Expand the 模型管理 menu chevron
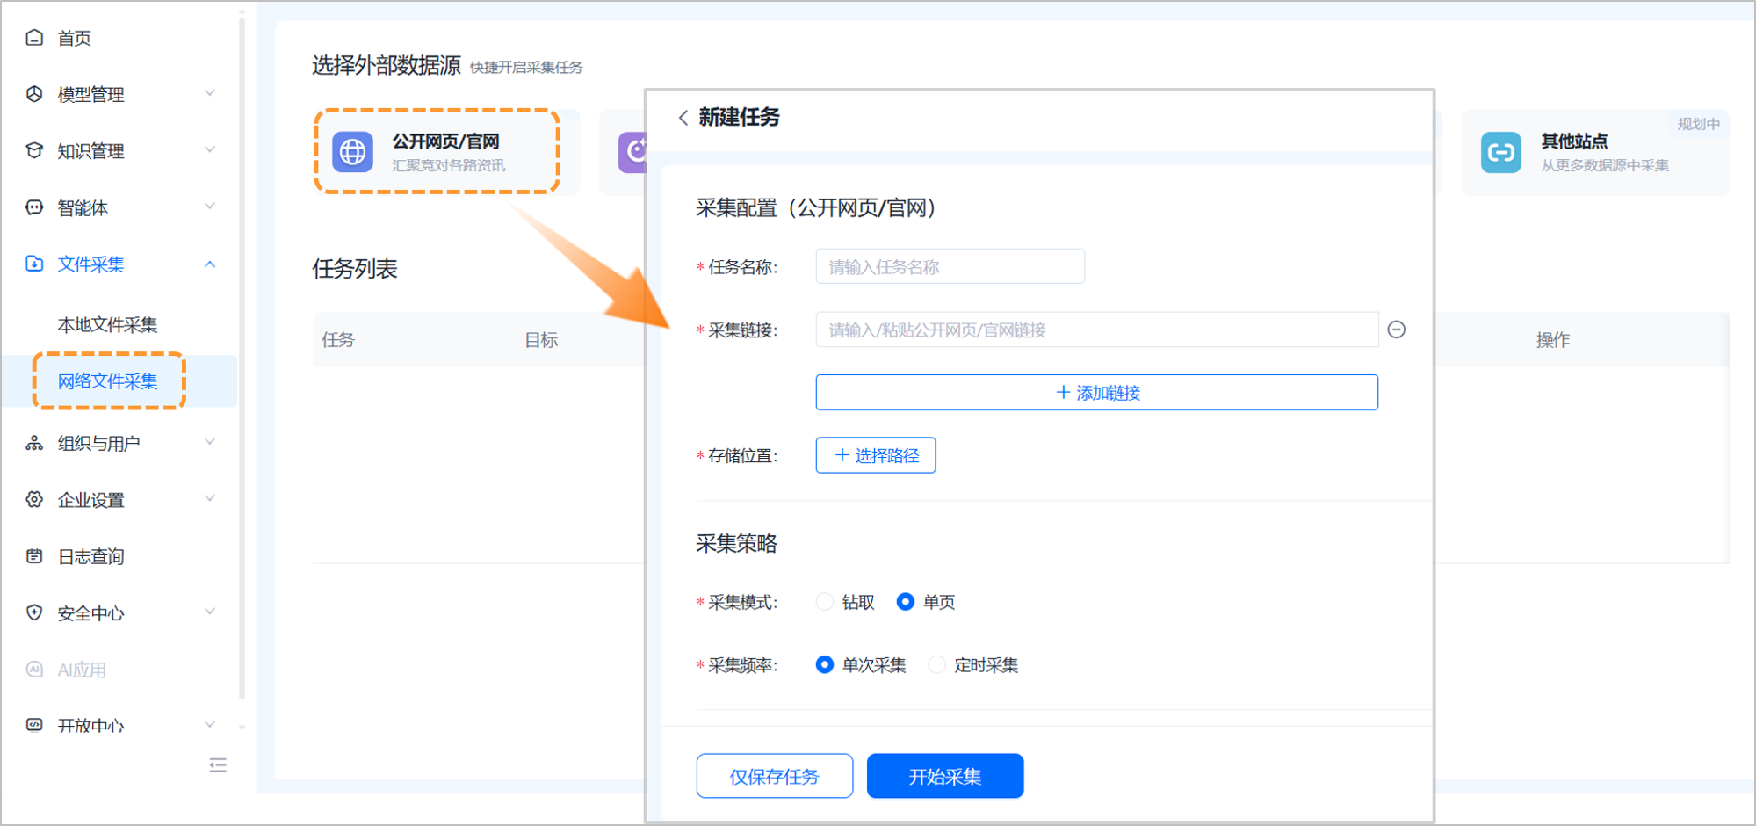 210,93
